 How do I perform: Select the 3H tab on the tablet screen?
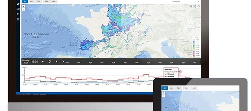tap(165, 88)
